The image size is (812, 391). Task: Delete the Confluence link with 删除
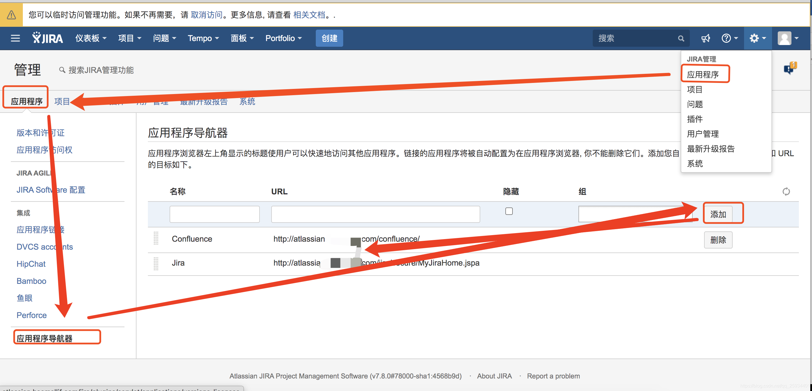718,240
